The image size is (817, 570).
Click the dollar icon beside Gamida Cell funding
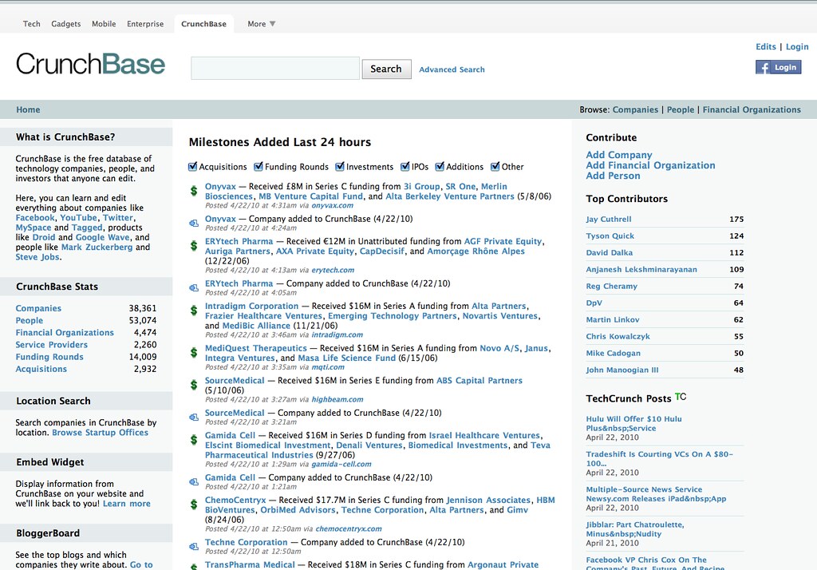pyautogui.click(x=194, y=440)
